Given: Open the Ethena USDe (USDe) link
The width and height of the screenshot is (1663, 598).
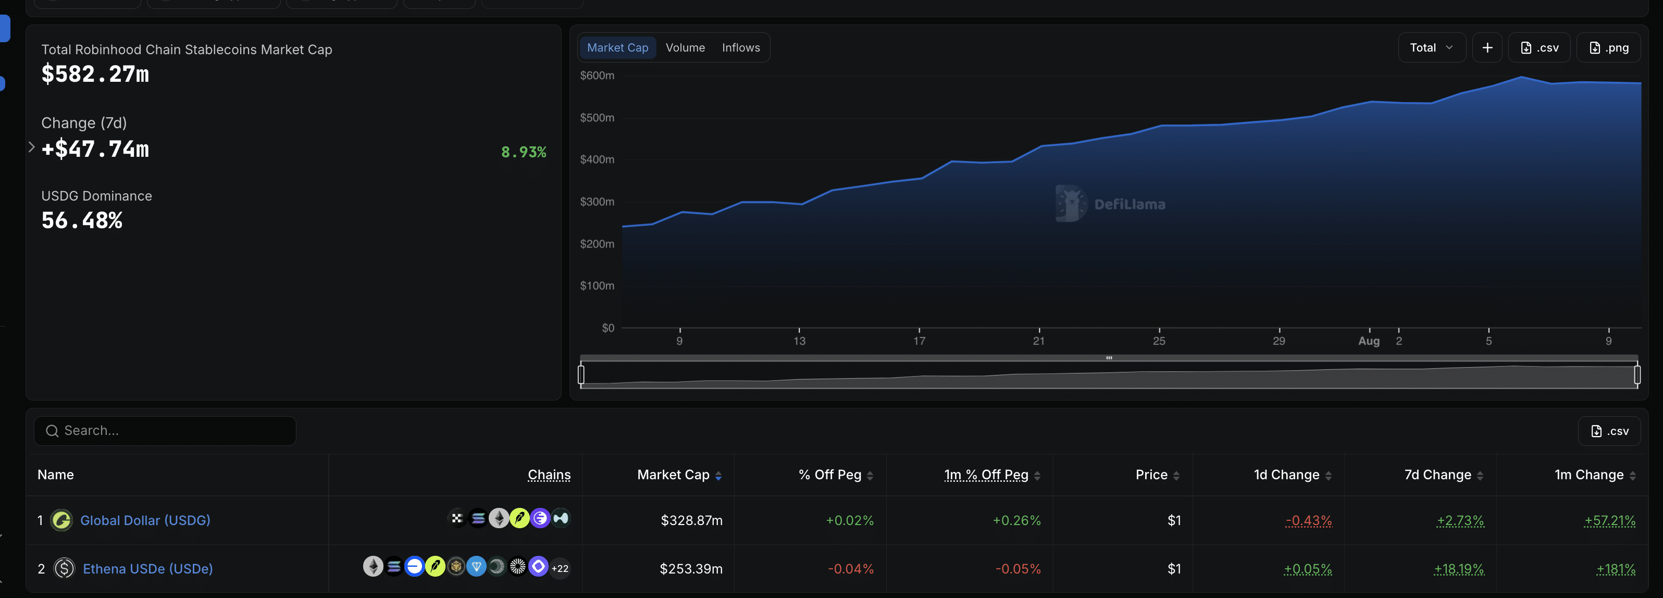Looking at the screenshot, I should coord(148,568).
